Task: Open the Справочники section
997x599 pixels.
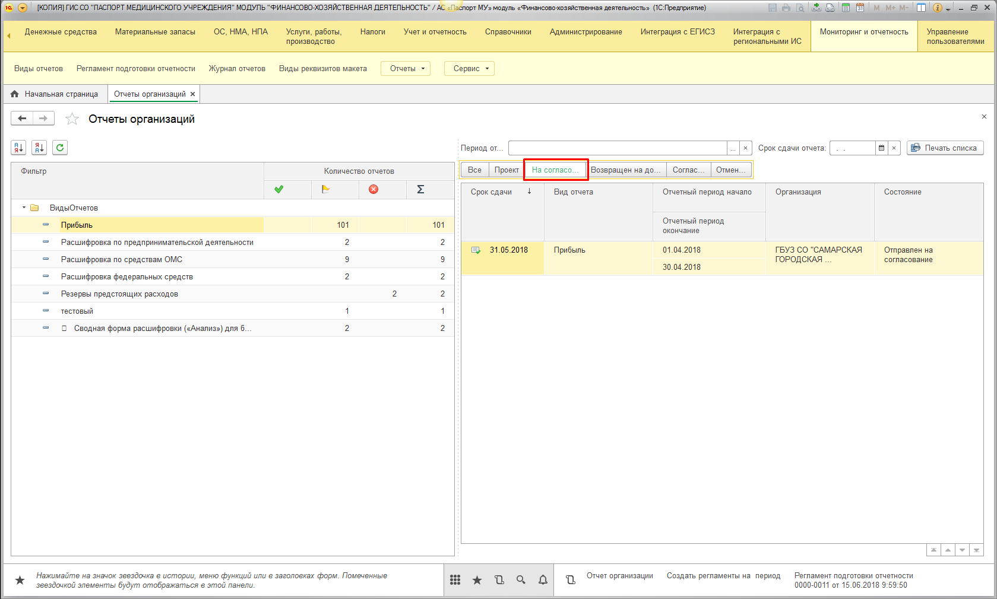Action: 508,32
